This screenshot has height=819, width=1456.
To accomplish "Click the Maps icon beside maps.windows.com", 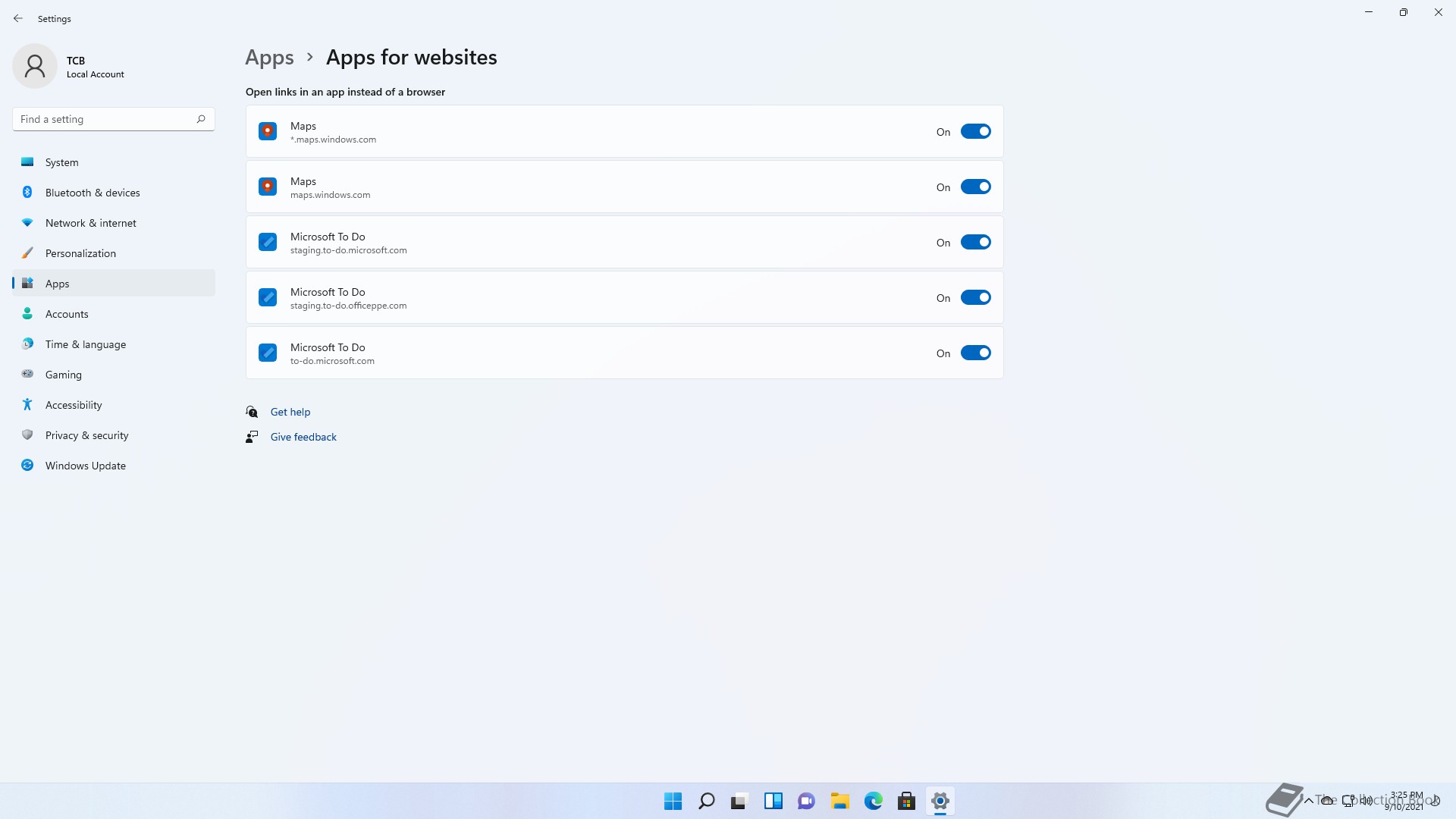I will click(x=268, y=187).
